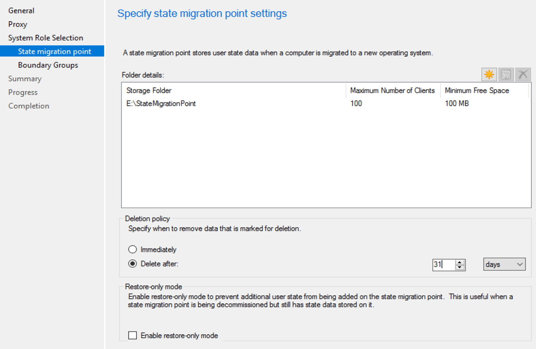Select the Delete after radio button
This screenshot has height=349, width=536.
coord(133,263)
